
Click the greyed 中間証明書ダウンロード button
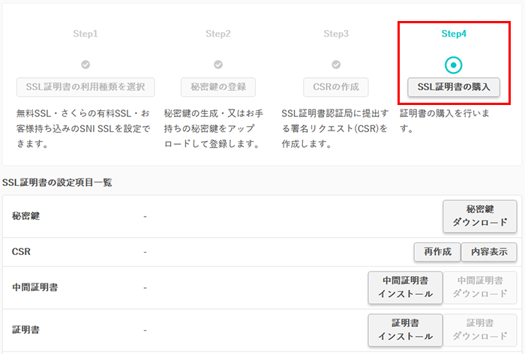pyautogui.click(x=479, y=287)
